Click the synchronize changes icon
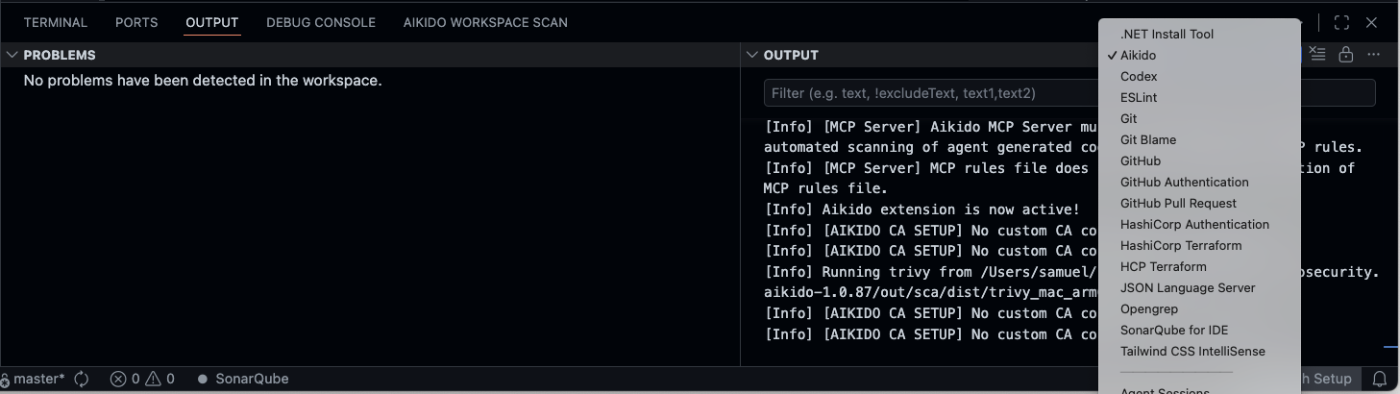This screenshot has height=394, width=1400. (82, 379)
